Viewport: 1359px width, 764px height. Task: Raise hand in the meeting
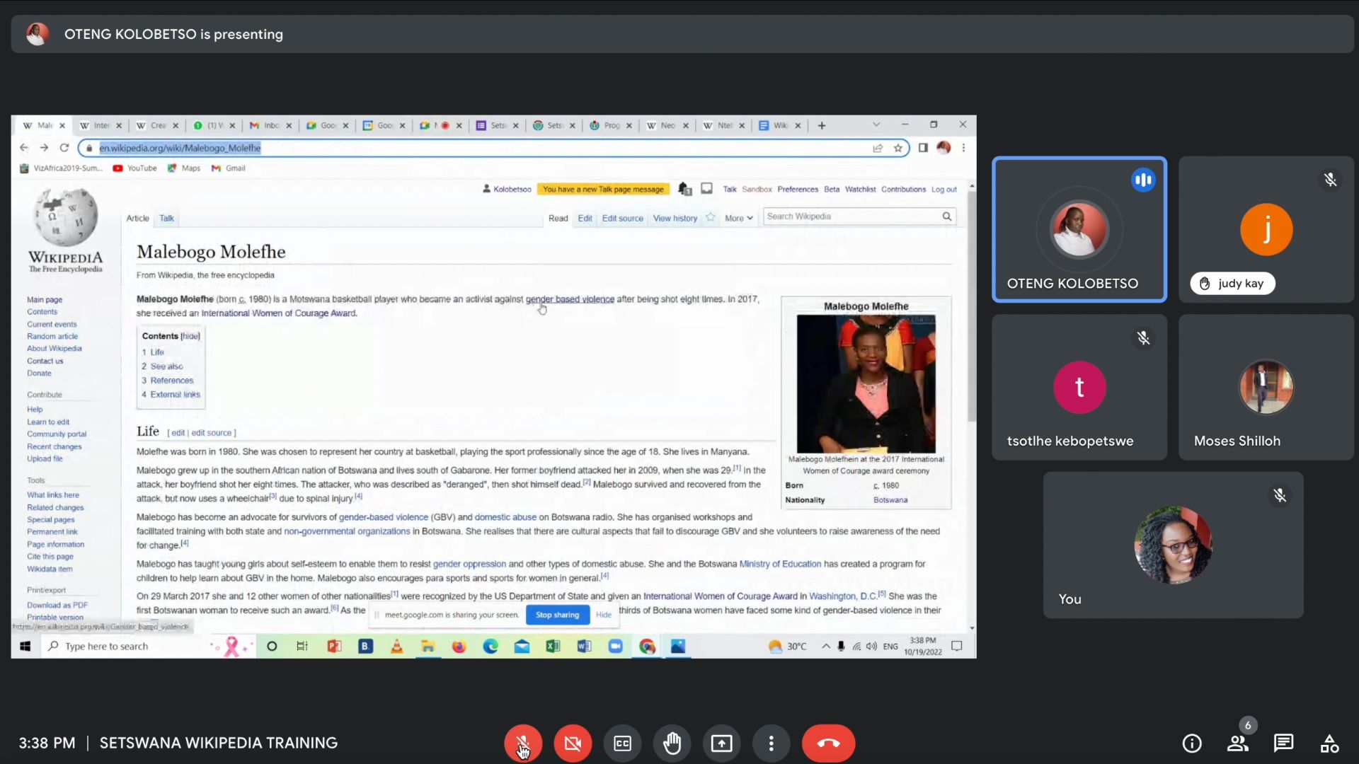point(672,743)
